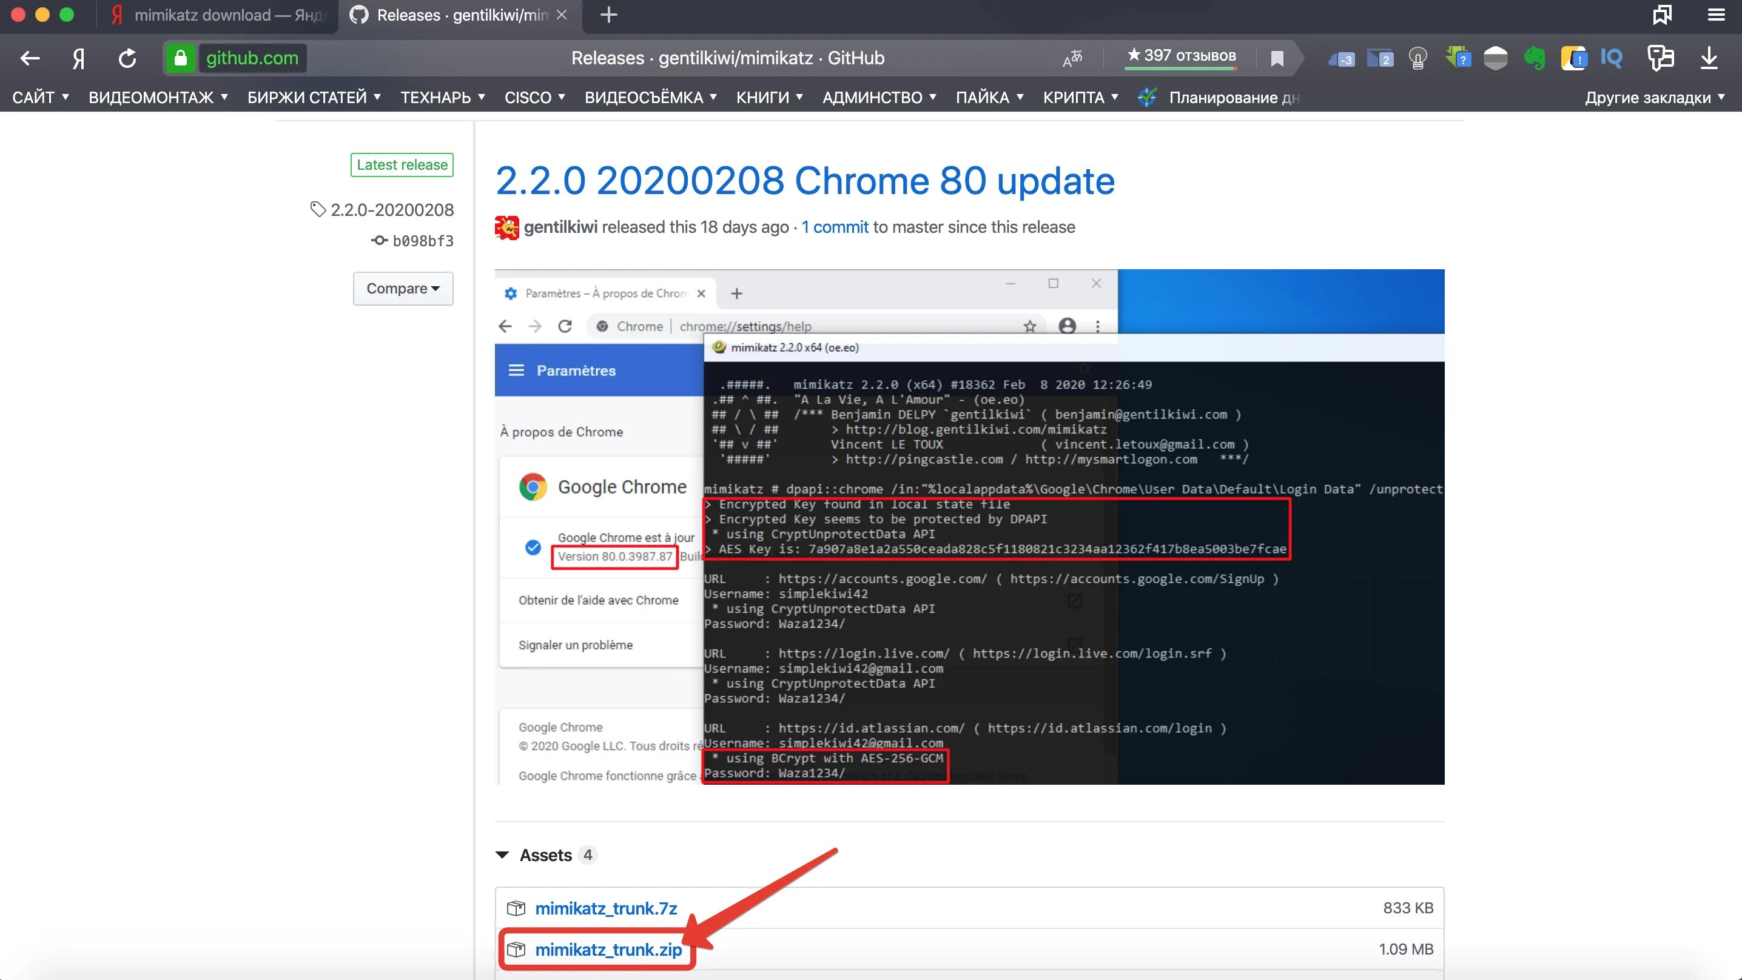Expand the САЙТ bookmarks folder

[x=41, y=98]
